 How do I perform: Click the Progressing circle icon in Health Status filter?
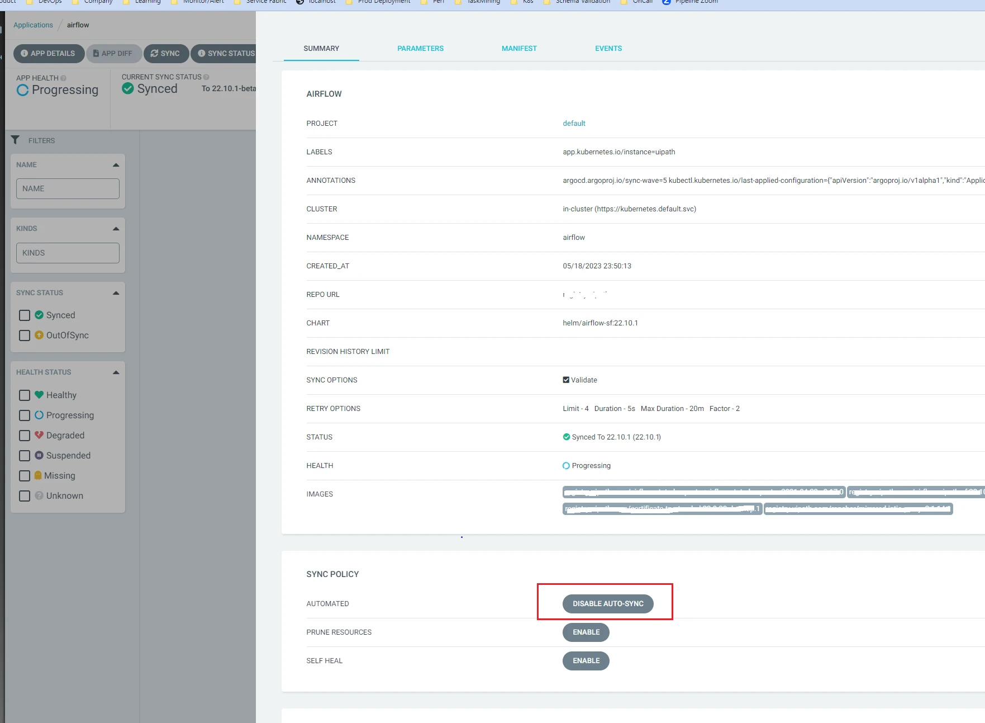click(39, 415)
